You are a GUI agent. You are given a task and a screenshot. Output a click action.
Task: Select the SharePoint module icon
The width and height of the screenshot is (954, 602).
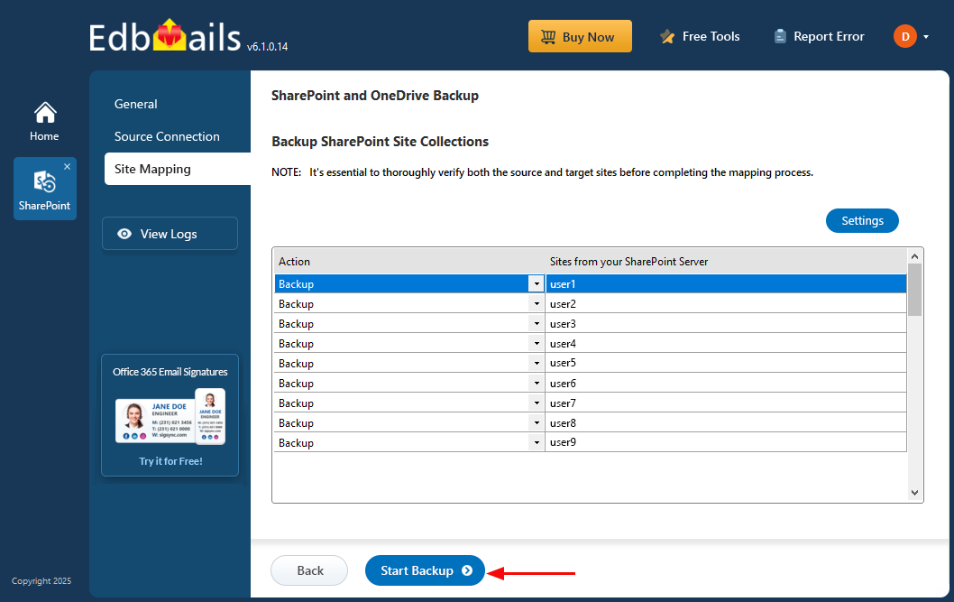[x=45, y=182]
